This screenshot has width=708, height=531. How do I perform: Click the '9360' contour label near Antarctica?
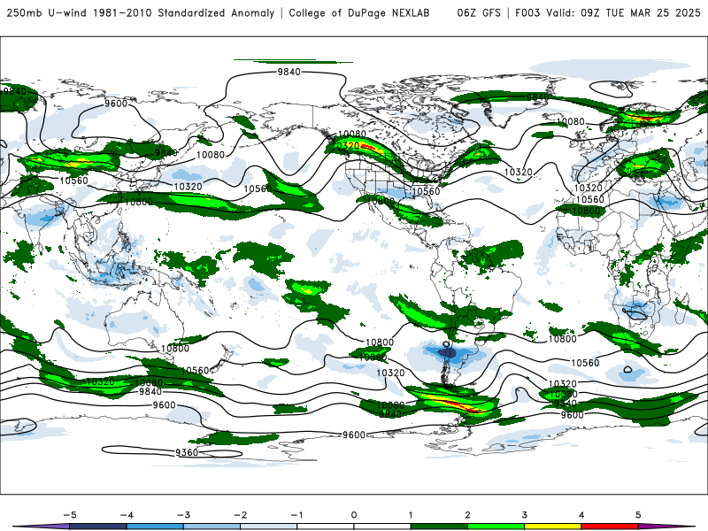pyautogui.click(x=187, y=452)
